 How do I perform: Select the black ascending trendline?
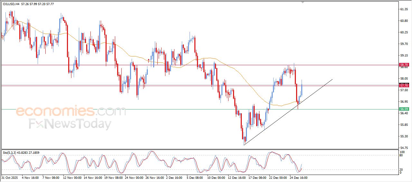[288, 112]
